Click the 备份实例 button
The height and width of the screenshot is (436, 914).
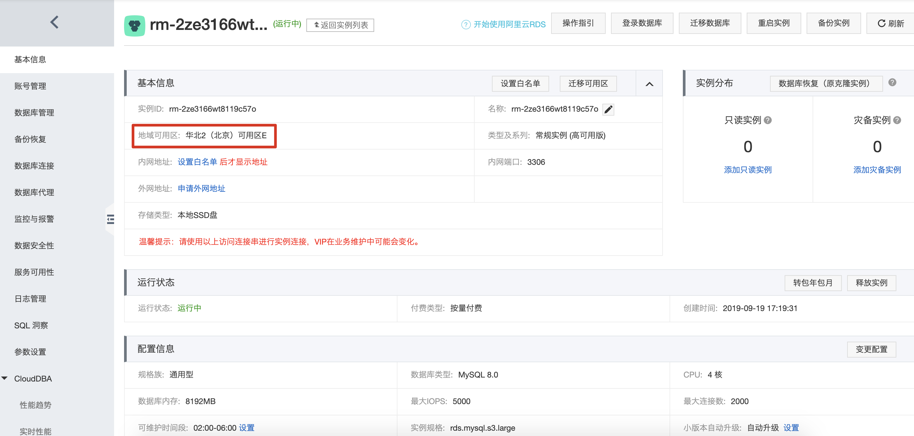point(834,23)
